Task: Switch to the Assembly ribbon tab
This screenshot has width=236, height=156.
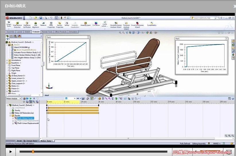Action: pyautogui.click(x=10, y=32)
